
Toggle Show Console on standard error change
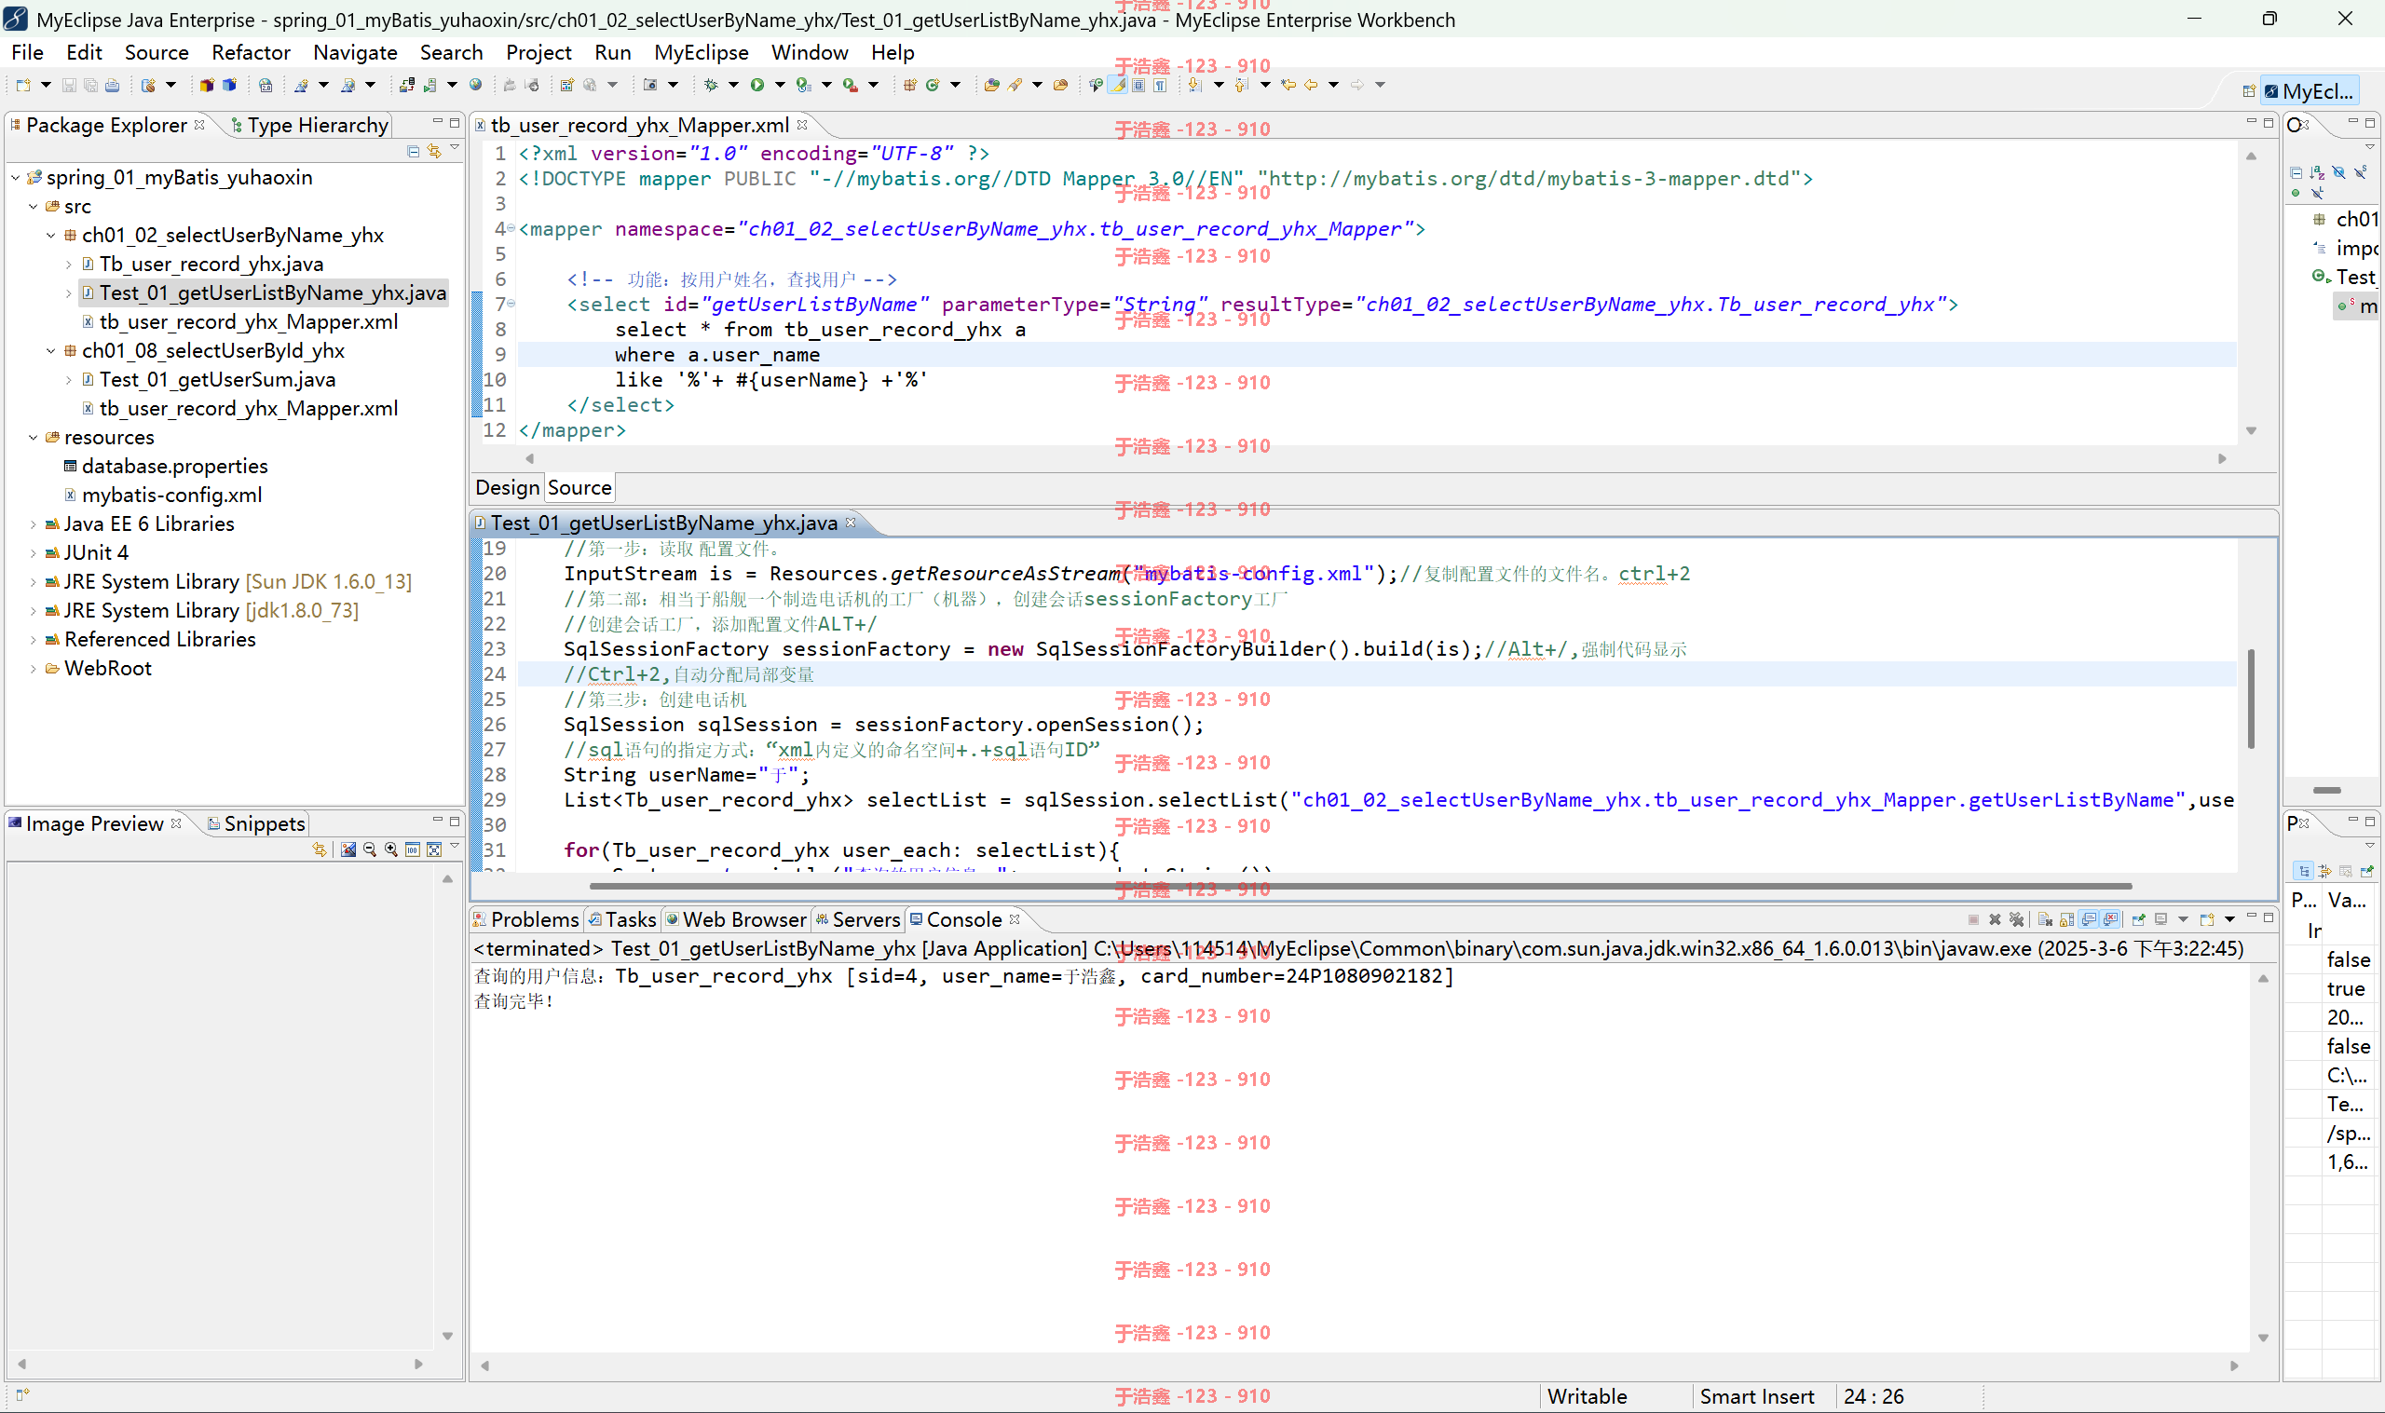(x=2110, y=919)
